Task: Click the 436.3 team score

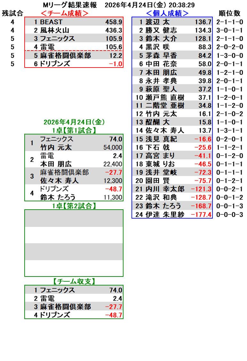Action: [x=114, y=30]
